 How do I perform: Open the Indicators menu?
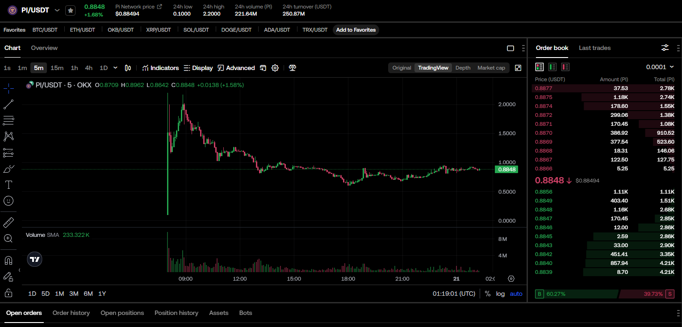pos(160,68)
